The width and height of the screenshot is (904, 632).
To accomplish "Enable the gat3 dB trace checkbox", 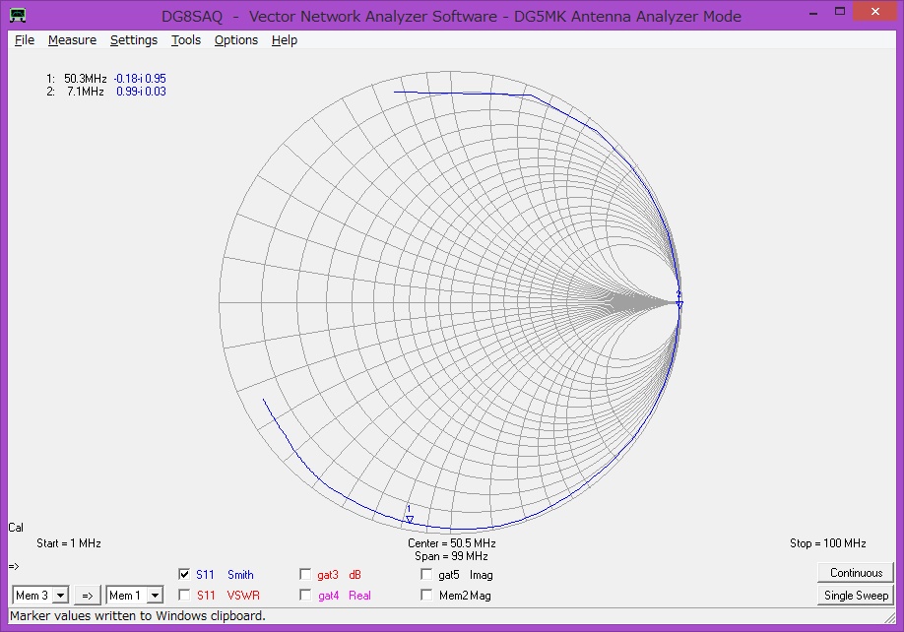I will tap(305, 574).
